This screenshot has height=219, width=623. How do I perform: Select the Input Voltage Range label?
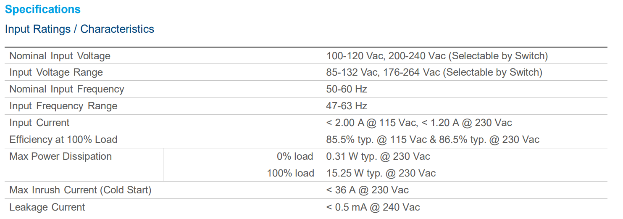pos(56,72)
